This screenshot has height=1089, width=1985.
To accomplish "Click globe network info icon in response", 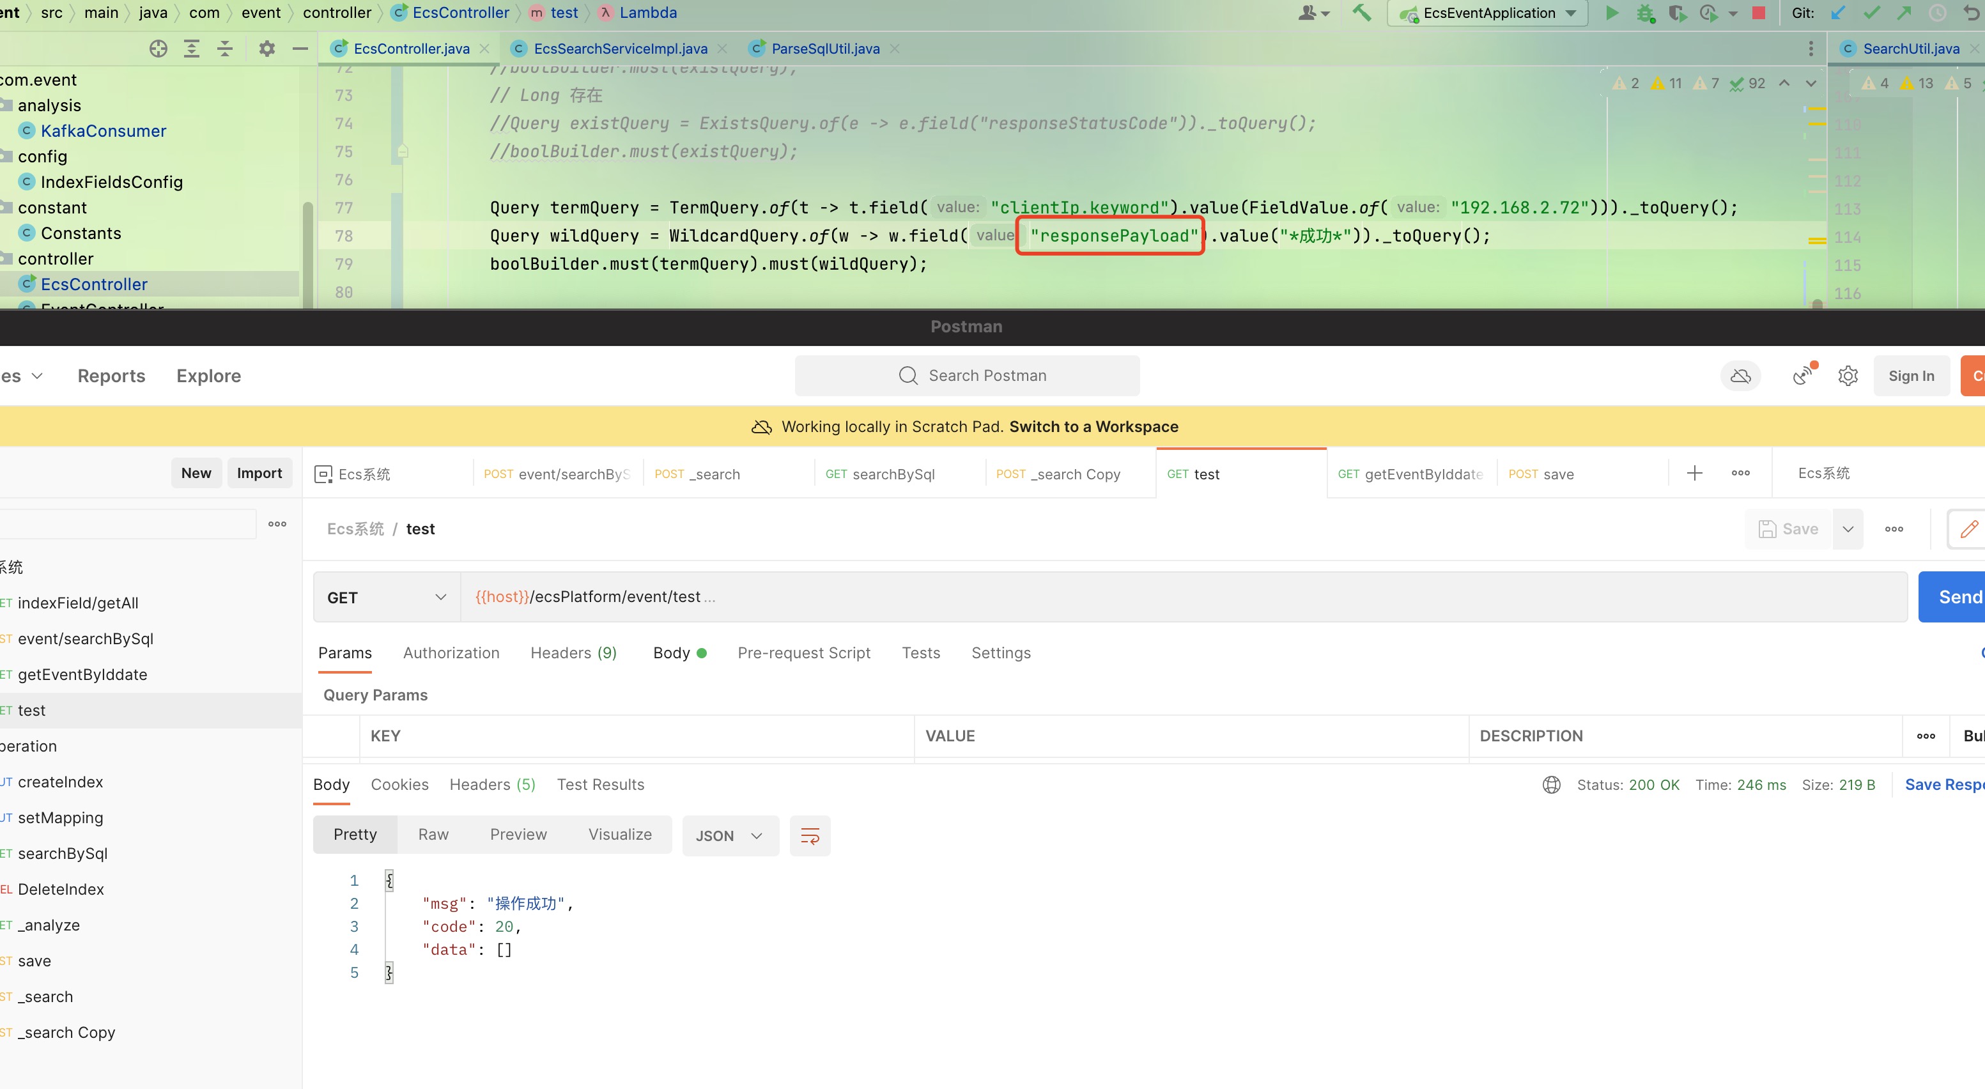I will click(1552, 785).
